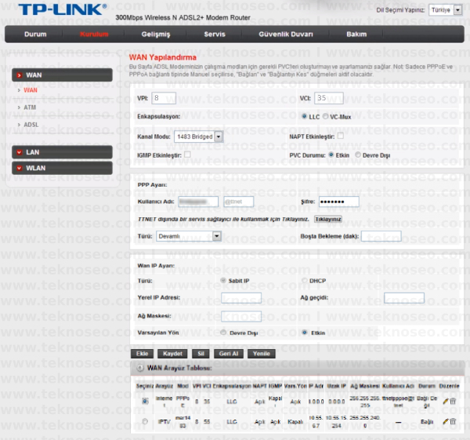Expand the LAN sidebar section
This screenshot has height=440, width=470.
62,152
